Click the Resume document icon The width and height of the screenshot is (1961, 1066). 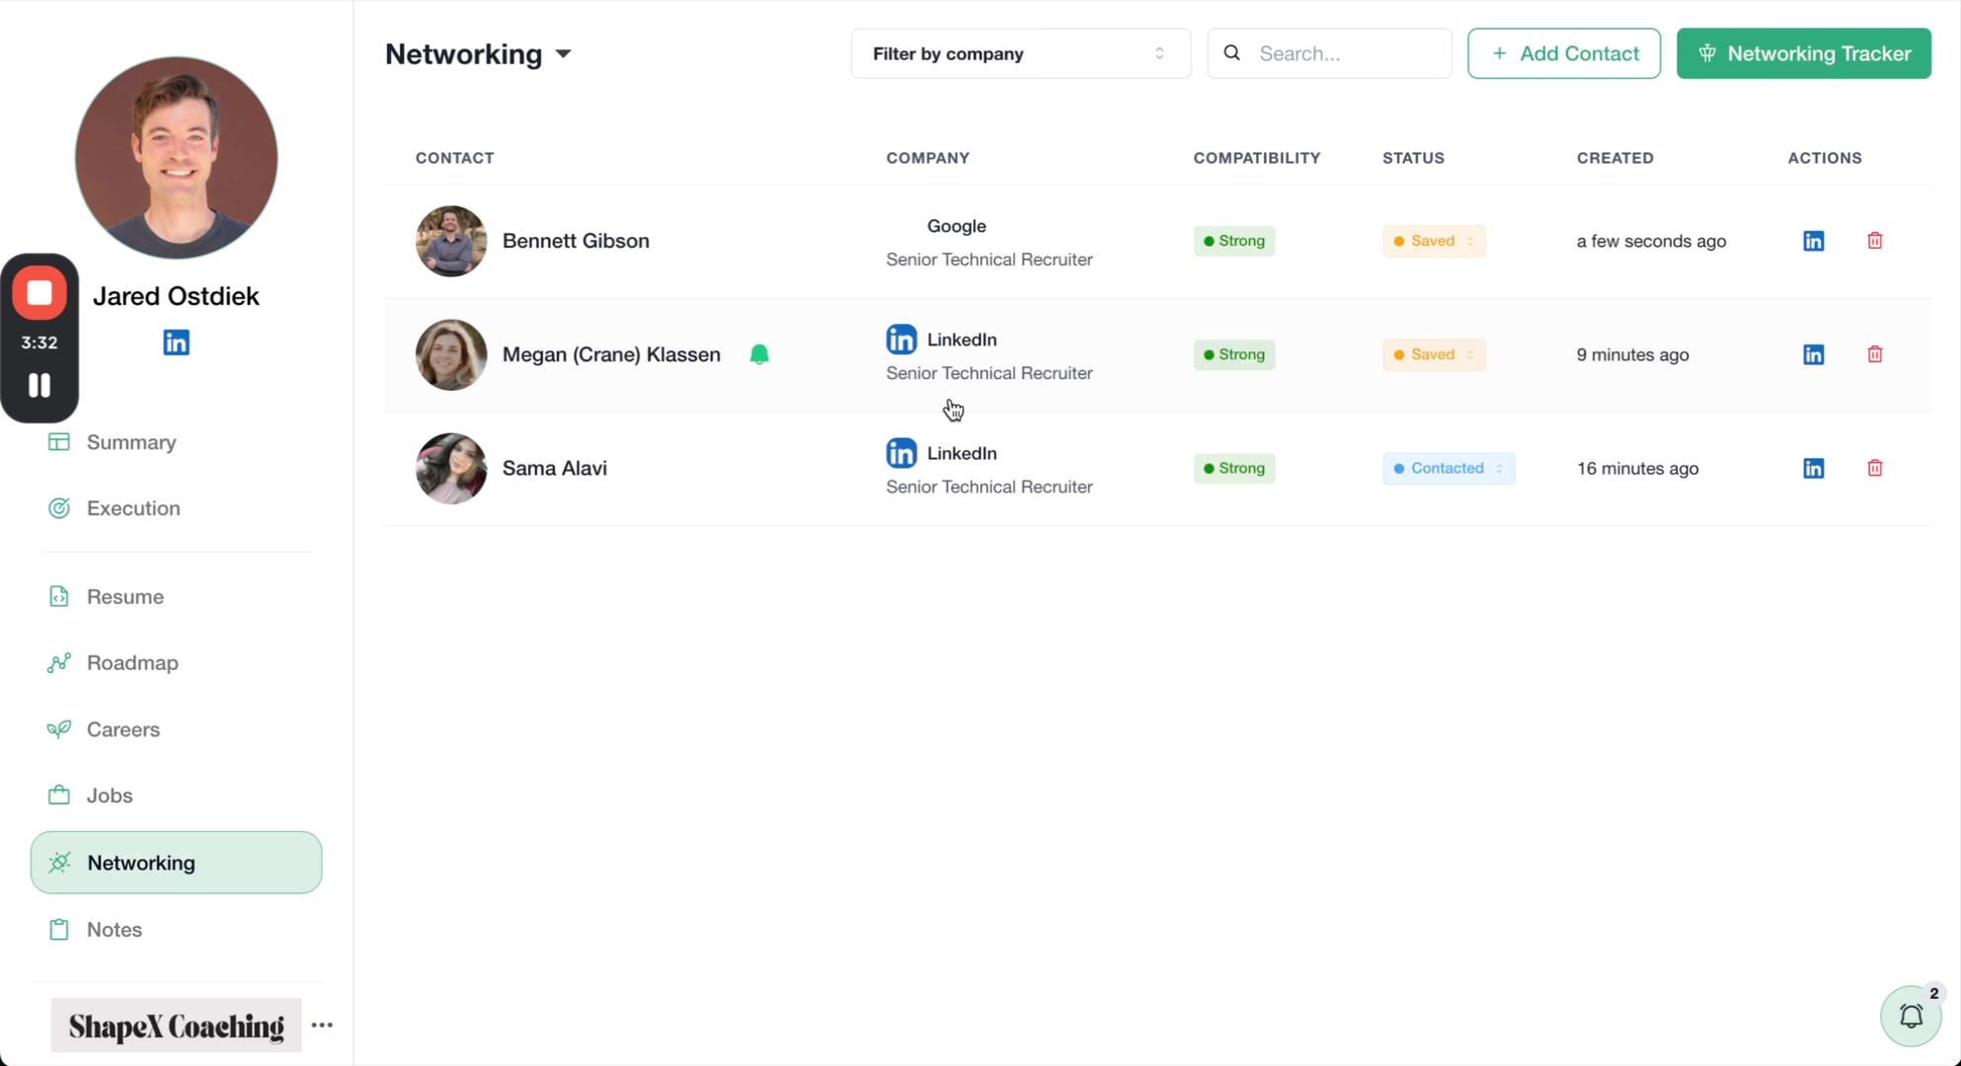58,596
